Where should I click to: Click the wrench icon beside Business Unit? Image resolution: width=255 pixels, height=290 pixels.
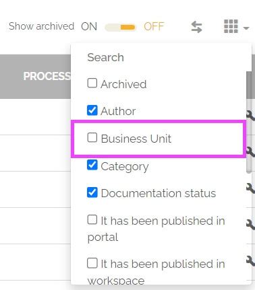(250, 152)
